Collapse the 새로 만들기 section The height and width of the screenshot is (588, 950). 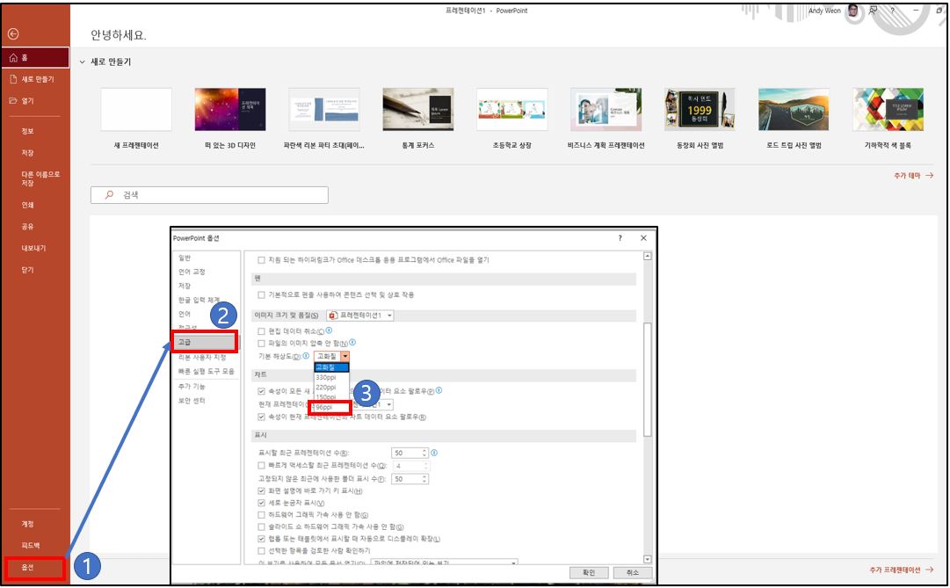coord(81,63)
